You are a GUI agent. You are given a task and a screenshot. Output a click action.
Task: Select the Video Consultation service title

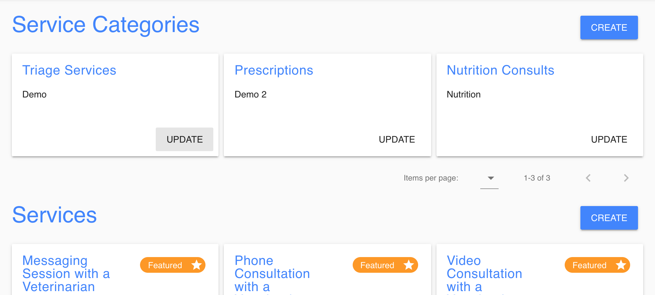click(484, 273)
